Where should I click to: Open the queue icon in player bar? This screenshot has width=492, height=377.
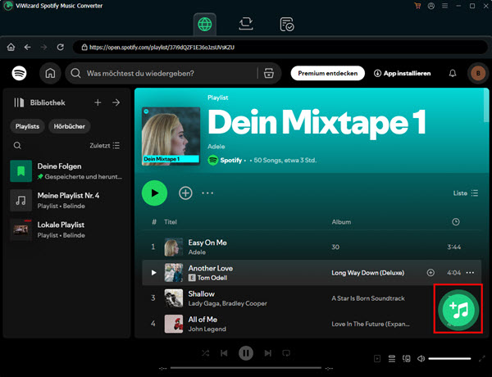coord(392,358)
